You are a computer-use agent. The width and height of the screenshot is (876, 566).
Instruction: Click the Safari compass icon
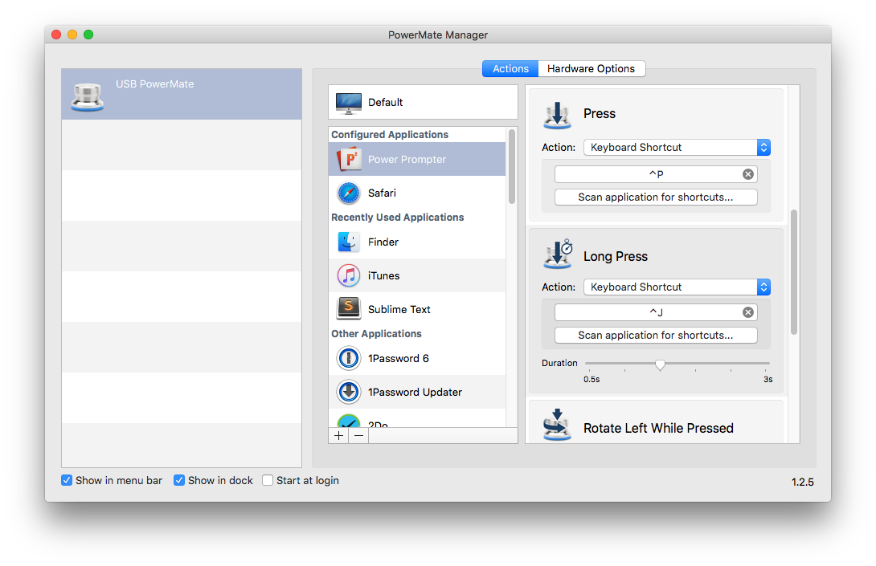pos(349,193)
